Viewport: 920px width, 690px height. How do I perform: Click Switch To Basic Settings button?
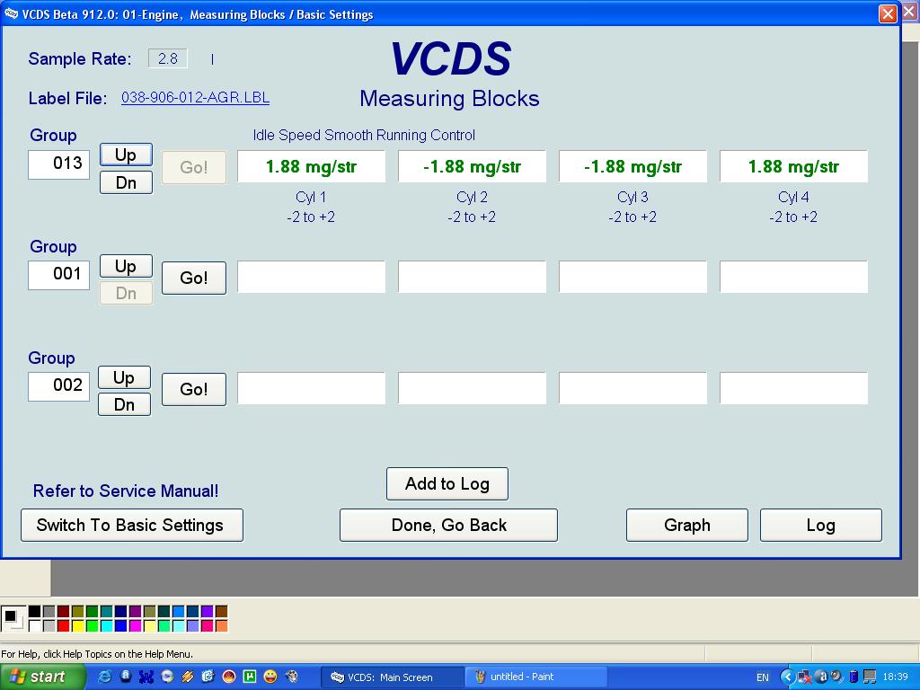coord(132,525)
